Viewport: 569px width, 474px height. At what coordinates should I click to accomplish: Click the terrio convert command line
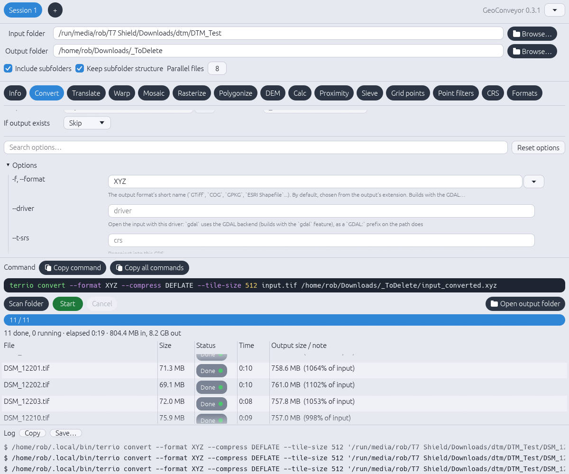tap(284, 285)
